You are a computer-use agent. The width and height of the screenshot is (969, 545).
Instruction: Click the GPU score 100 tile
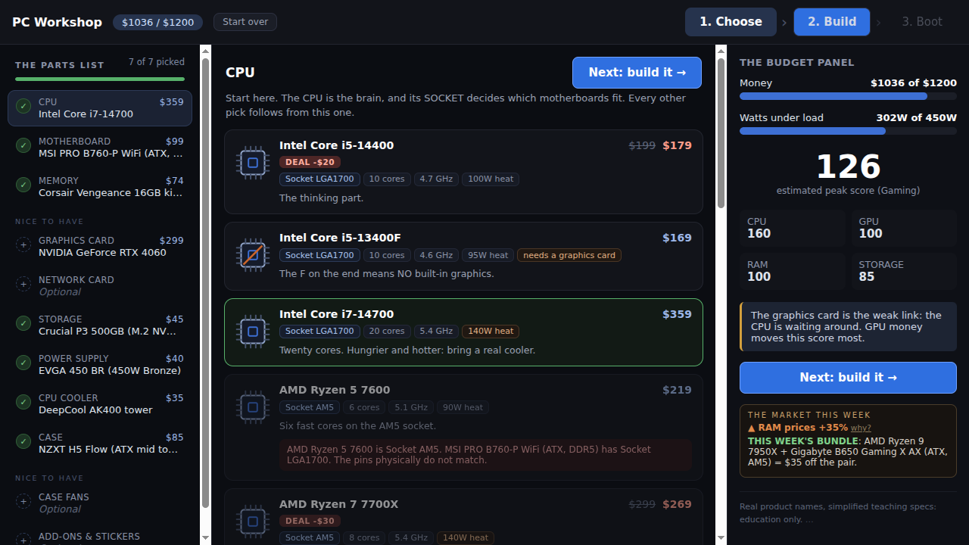click(903, 228)
